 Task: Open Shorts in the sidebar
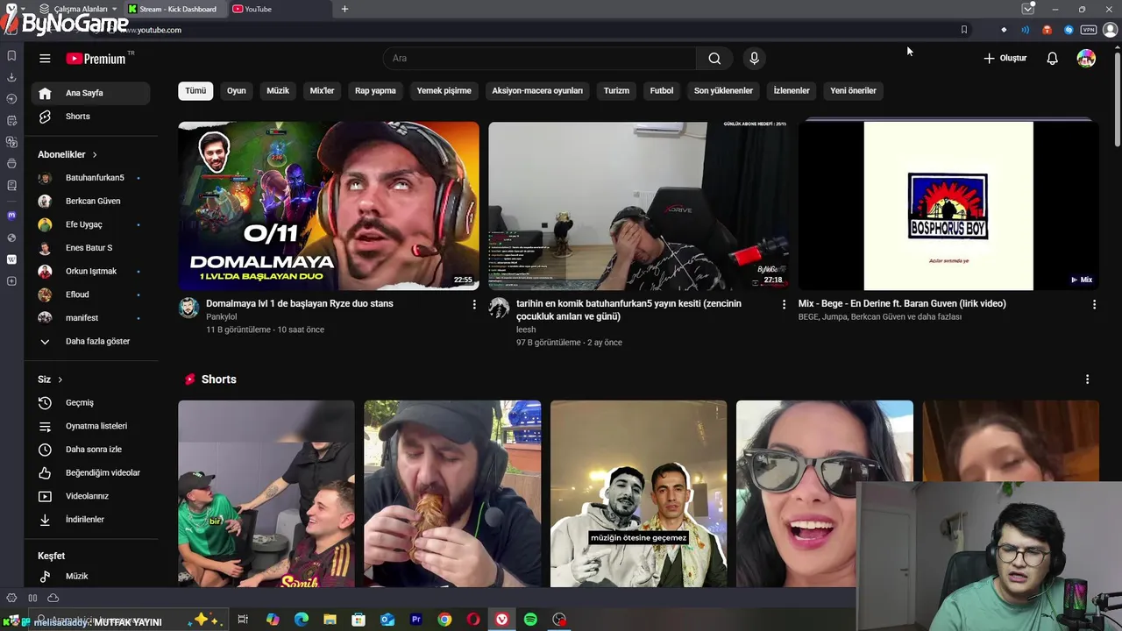coord(91,117)
